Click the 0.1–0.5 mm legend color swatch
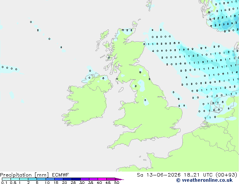This screenshot has height=184, width=239. point(6,179)
